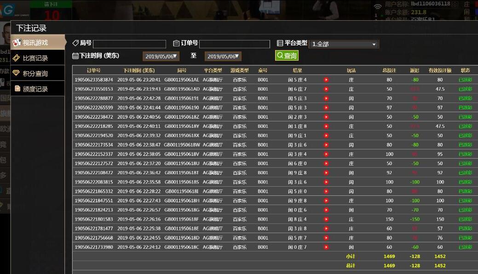
Task: Select order number 190506233583874
Action: point(93,80)
